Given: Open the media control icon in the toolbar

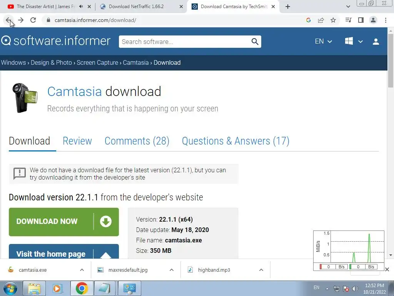Looking at the screenshot, I should 348,20.
